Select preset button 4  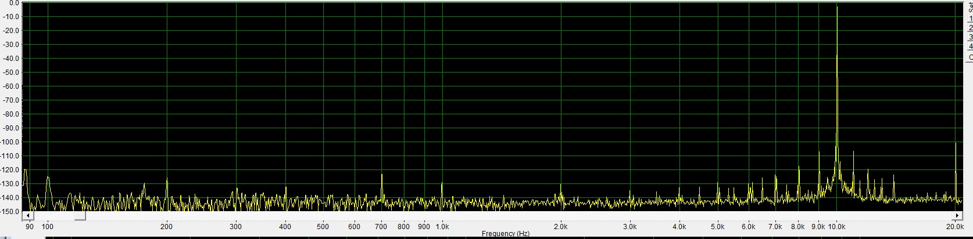tap(970, 47)
